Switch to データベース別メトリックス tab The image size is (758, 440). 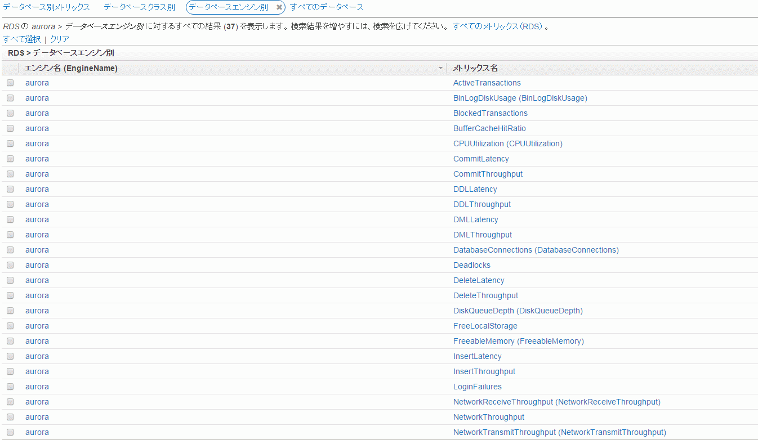46,7
